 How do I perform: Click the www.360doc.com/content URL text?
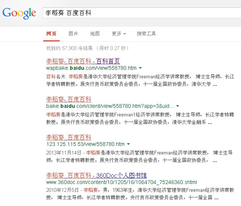122,182
